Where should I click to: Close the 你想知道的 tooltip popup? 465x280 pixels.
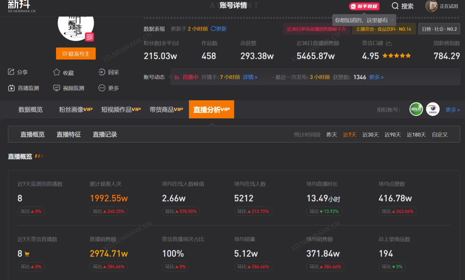pos(392,20)
